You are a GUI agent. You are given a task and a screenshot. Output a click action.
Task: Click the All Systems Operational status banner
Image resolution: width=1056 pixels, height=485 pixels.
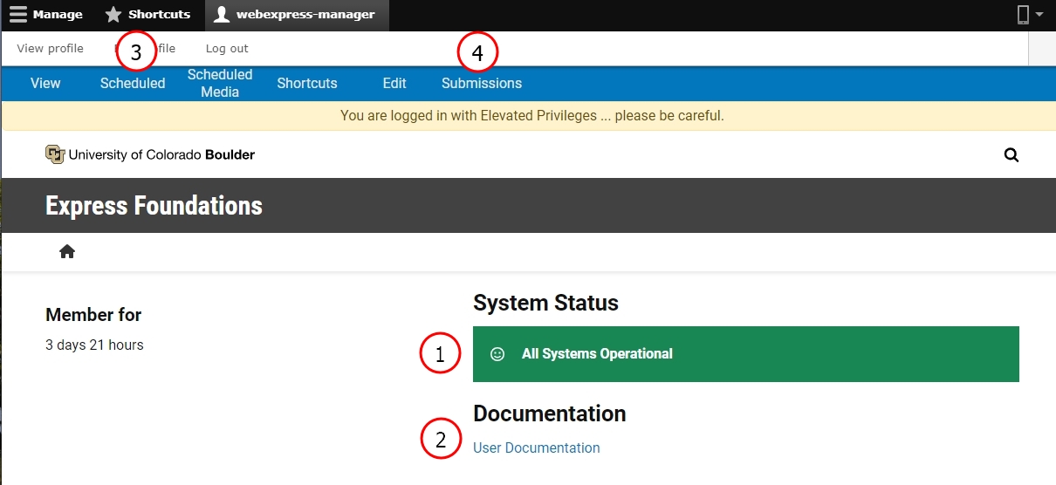point(746,354)
